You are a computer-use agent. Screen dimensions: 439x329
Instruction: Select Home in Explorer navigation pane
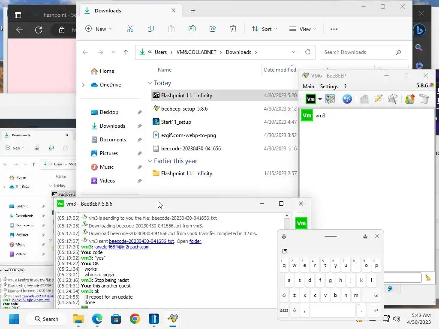pos(102,71)
